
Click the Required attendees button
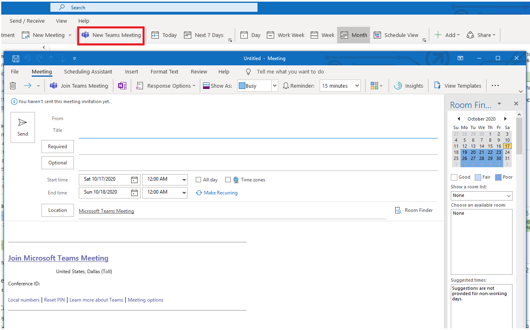click(58, 147)
